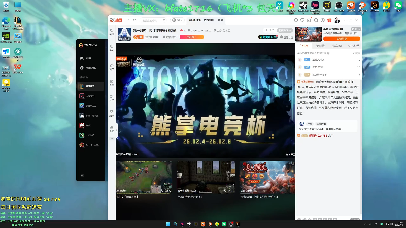Collapse the Douyu left sidebar edge handle
406x228 pixels.
pos(116,130)
